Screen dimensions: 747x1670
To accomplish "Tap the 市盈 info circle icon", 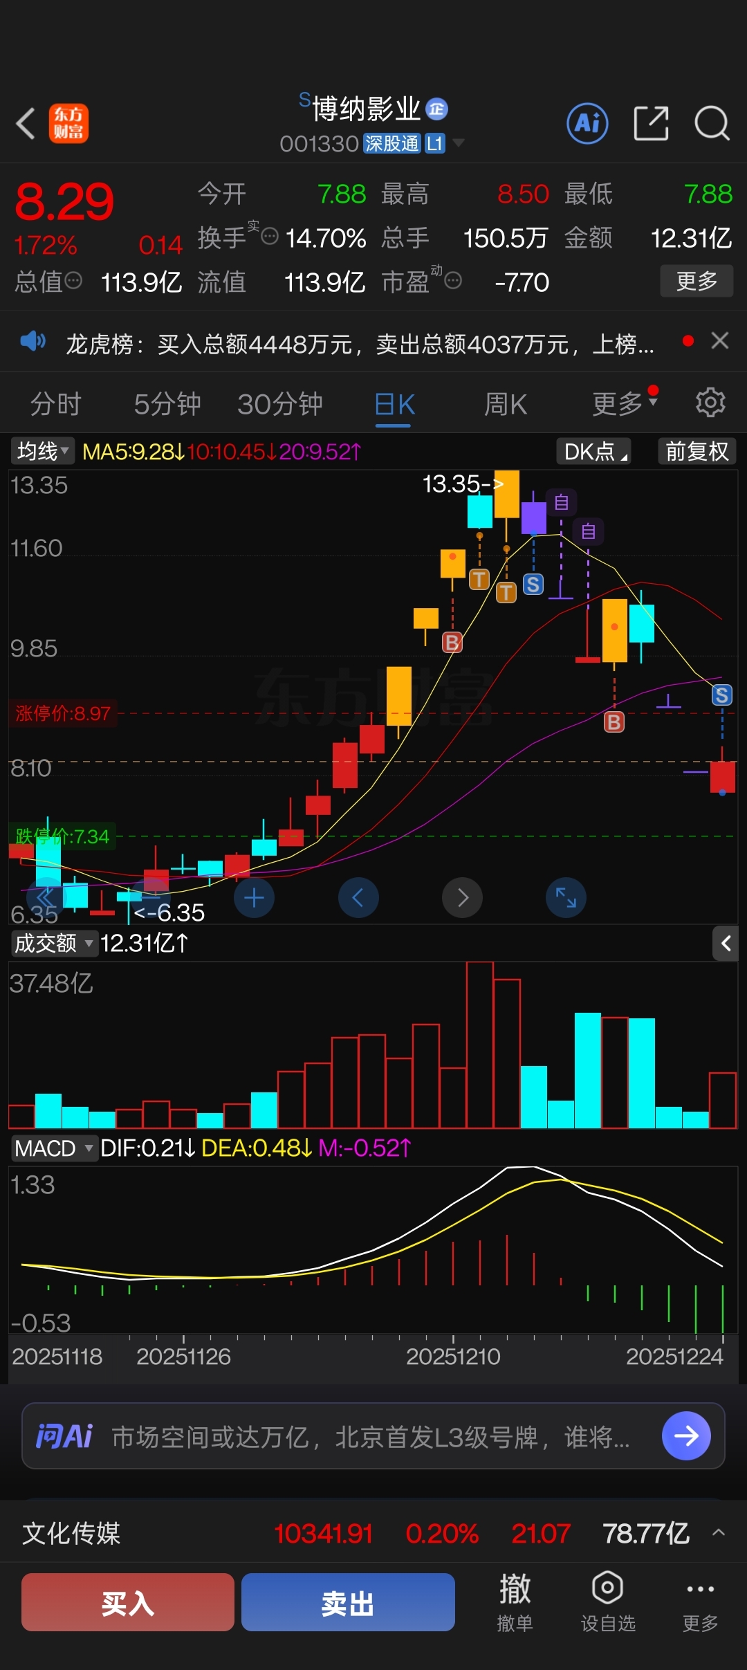I will tap(453, 280).
